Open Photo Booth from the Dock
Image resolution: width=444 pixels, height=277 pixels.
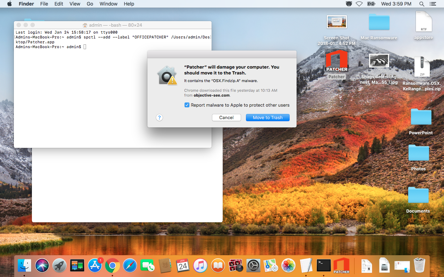tap(236, 266)
